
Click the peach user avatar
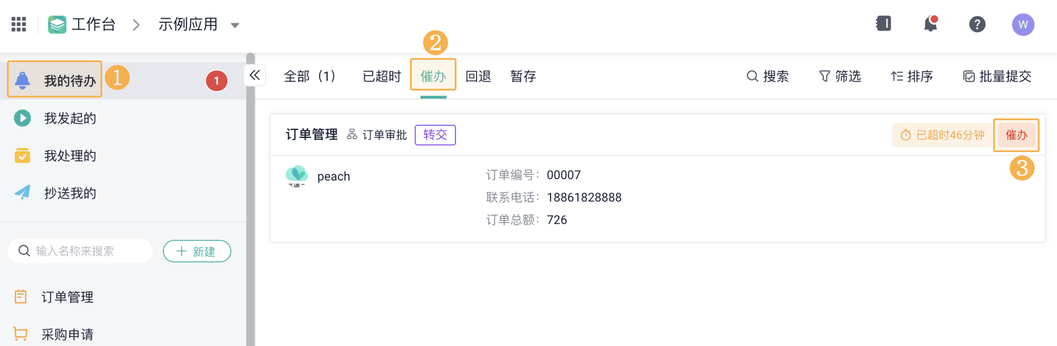click(x=297, y=175)
